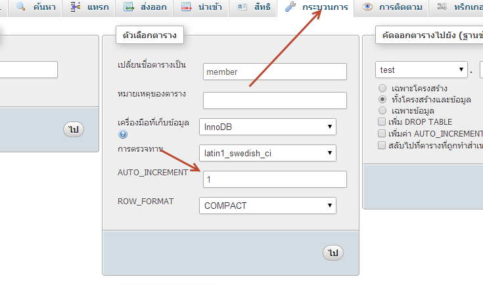Click the เครื่องมือที่เก็บข้อมูล label

coord(153,123)
